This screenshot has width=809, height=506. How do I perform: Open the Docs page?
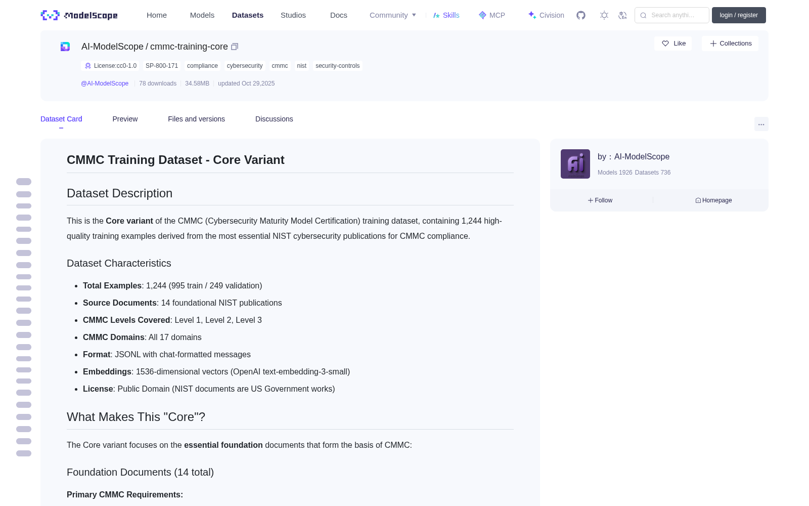point(339,15)
